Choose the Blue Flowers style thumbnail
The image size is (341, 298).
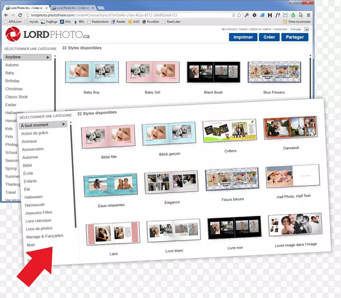click(275, 72)
